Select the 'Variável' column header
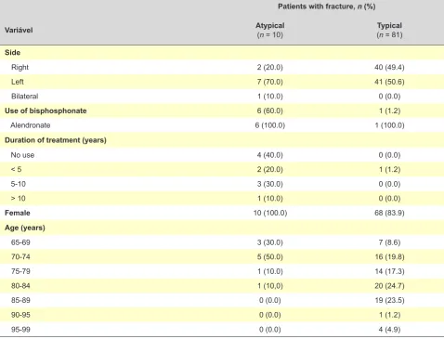The width and height of the screenshot is (444, 339). click(19, 30)
